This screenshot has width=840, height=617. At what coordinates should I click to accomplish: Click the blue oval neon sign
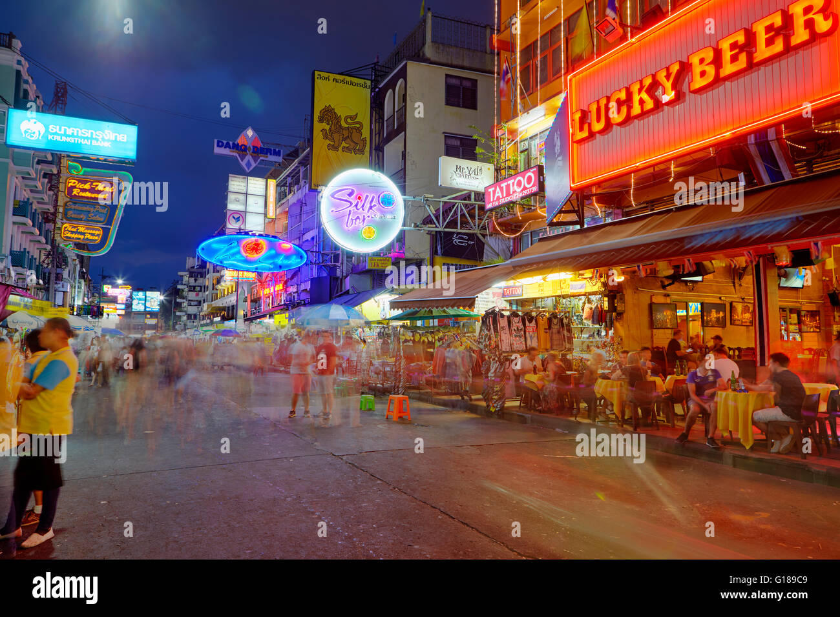(x=252, y=252)
